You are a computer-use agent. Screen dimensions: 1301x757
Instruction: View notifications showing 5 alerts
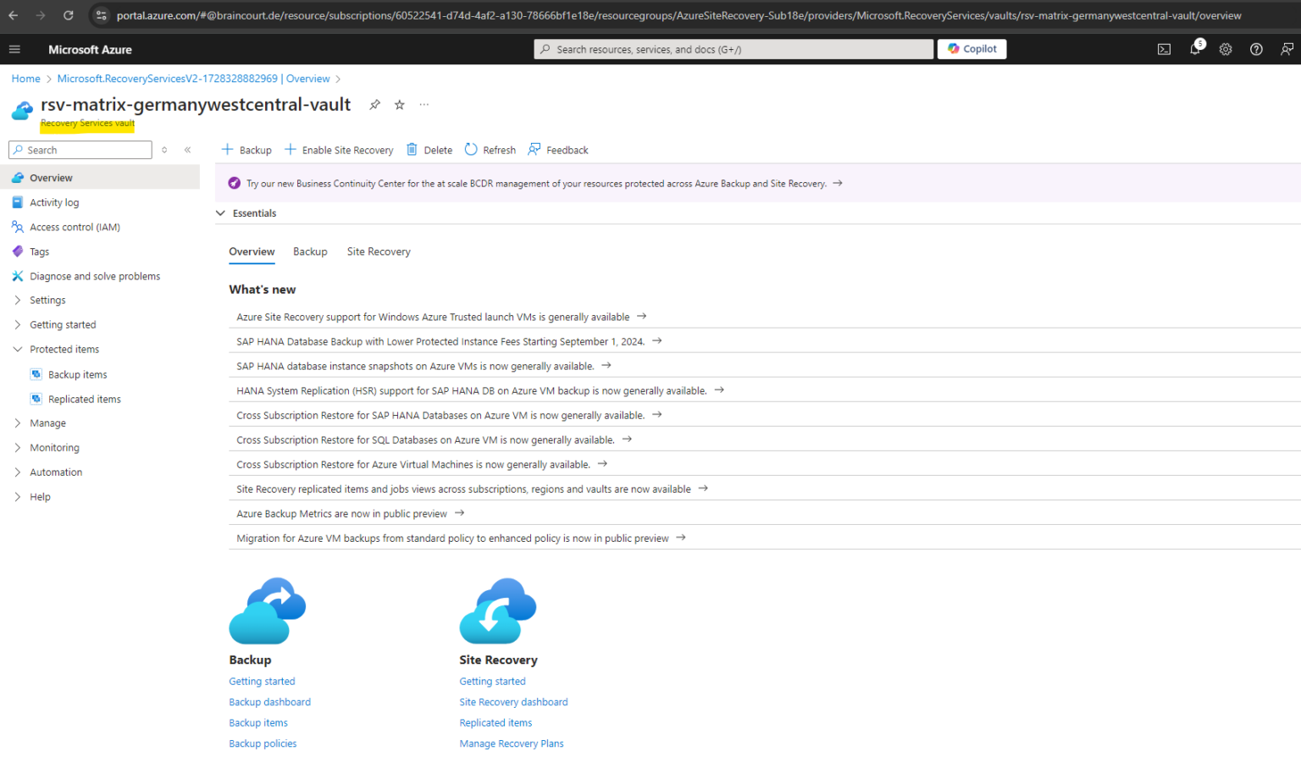[x=1194, y=49]
